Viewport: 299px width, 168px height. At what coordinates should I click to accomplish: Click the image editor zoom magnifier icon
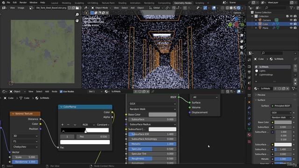click(77, 14)
